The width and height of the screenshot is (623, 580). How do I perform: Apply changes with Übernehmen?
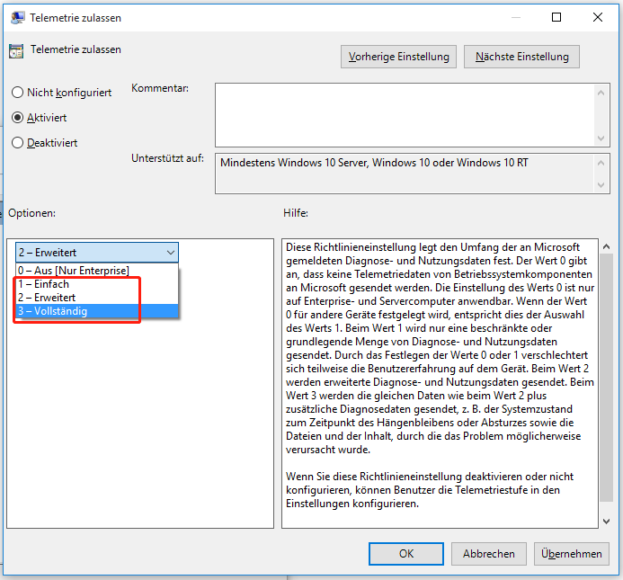pyautogui.click(x=572, y=554)
